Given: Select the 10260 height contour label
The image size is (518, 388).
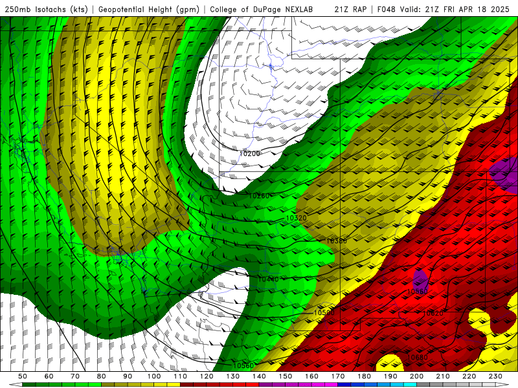Looking at the screenshot, I should click(x=259, y=196).
